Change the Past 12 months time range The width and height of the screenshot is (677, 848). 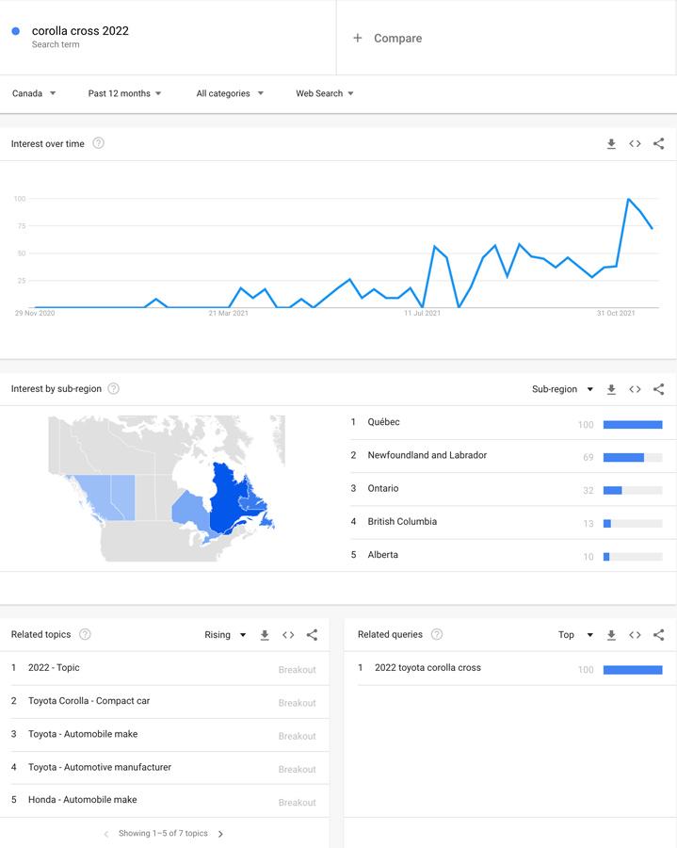click(124, 93)
